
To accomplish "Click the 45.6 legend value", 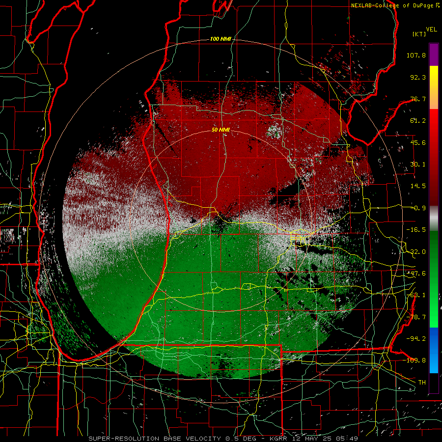I will (x=418, y=142).
